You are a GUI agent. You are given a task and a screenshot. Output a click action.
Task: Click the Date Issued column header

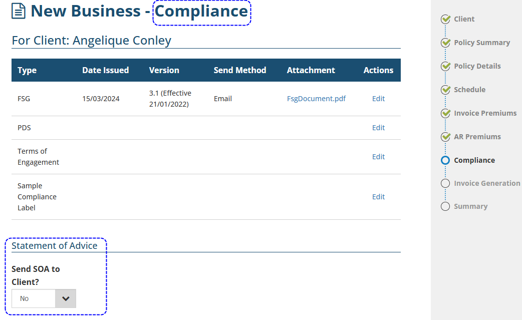pos(105,70)
